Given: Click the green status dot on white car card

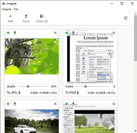Looking at the screenshot, I should tap(8, 104).
